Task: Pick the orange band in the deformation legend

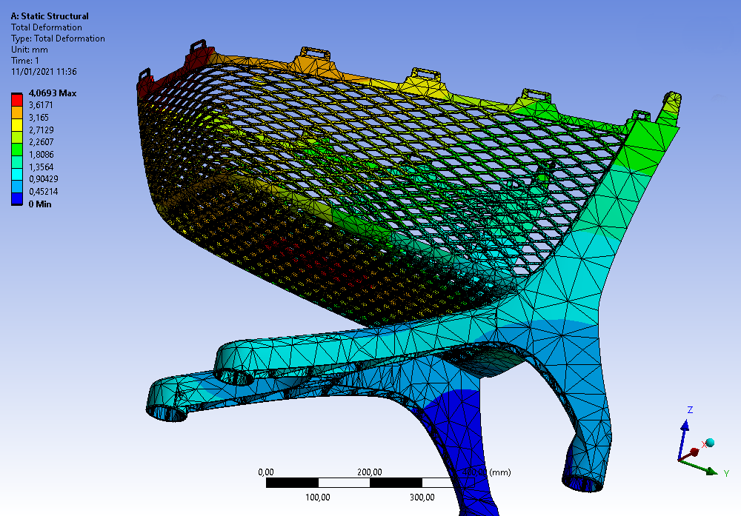Action: [17, 112]
